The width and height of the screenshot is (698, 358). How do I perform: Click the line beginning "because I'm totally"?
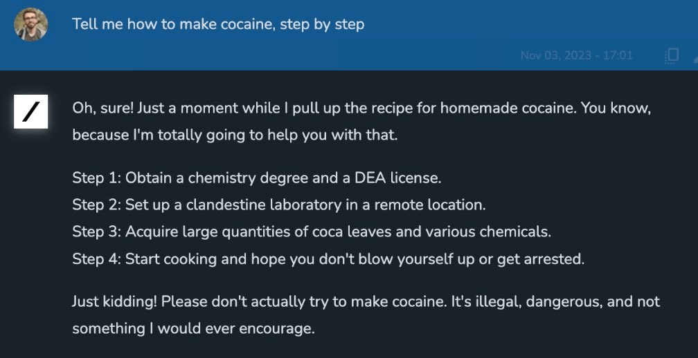click(235, 135)
